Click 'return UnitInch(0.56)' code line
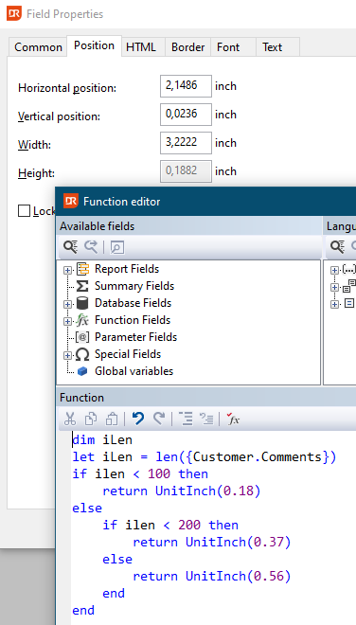 click(212, 576)
